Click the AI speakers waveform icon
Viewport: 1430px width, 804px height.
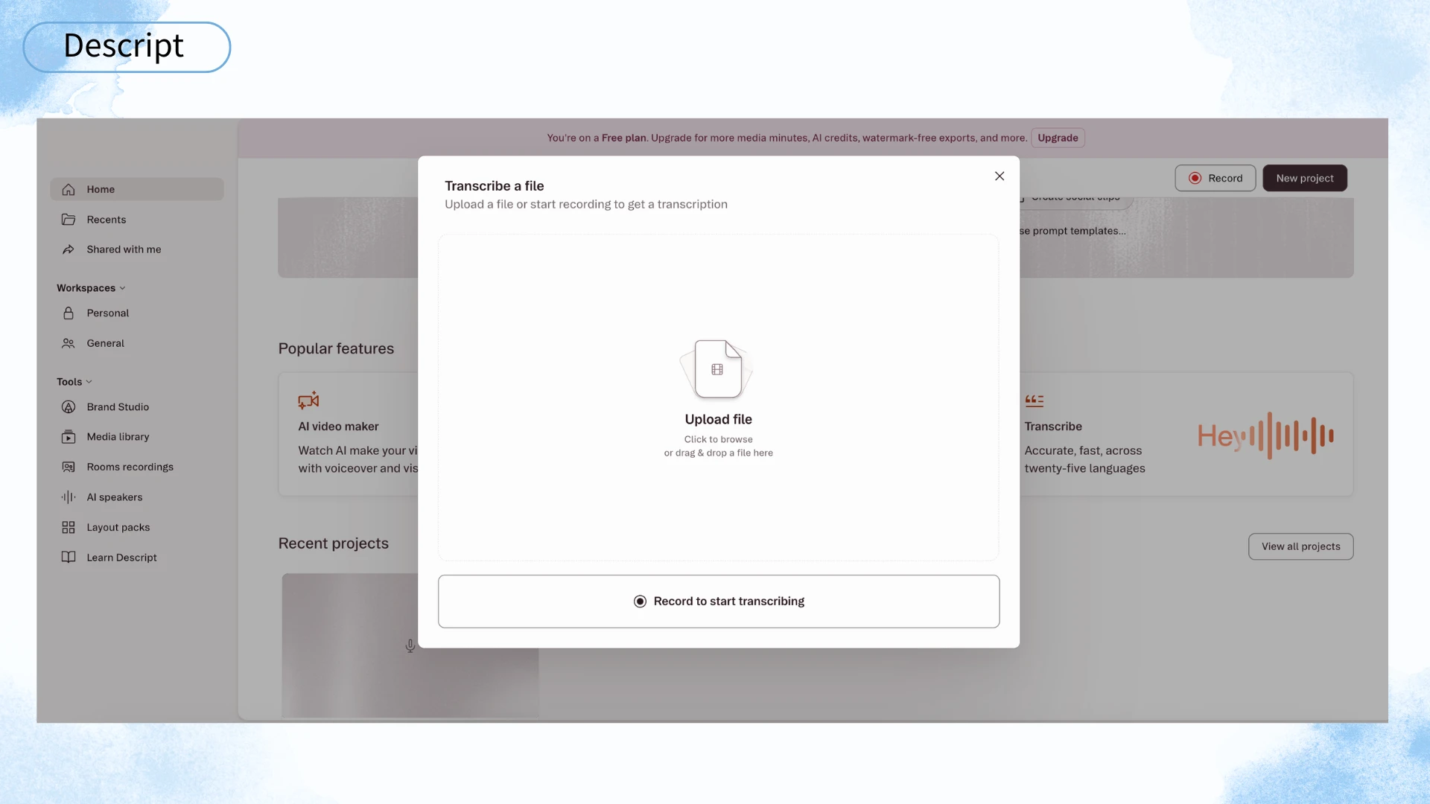[x=69, y=497]
